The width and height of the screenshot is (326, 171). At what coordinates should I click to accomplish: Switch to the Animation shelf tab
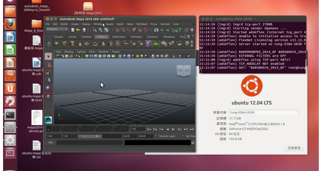coord(136,37)
